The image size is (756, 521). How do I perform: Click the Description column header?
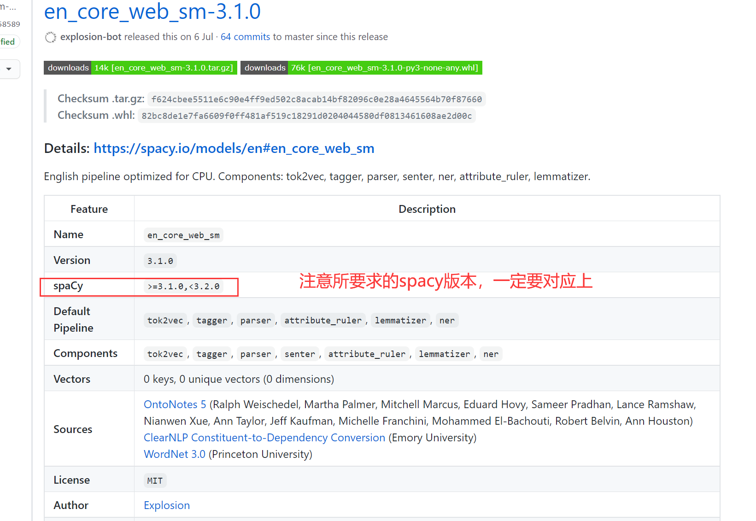(427, 209)
